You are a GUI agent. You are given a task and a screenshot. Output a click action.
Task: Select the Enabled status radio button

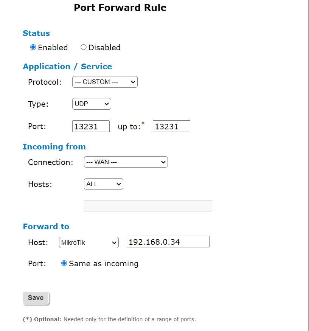point(33,47)
